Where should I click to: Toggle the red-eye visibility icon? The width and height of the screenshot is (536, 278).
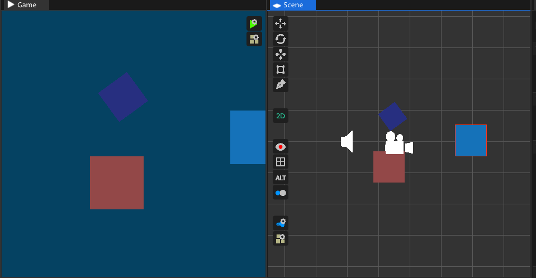tap(281, 147)
